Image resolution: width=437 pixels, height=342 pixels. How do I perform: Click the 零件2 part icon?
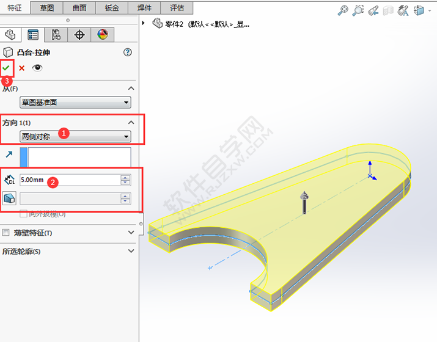158,23
